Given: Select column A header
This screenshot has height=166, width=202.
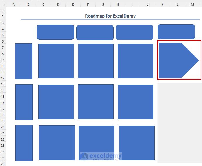Looking at the screenshot, I should (13, 4).
